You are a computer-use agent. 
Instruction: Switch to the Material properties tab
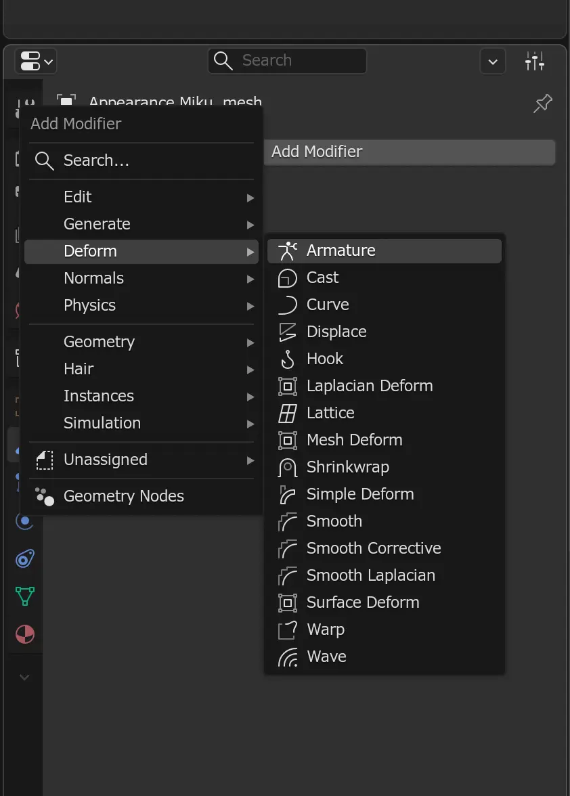point(24,634)
